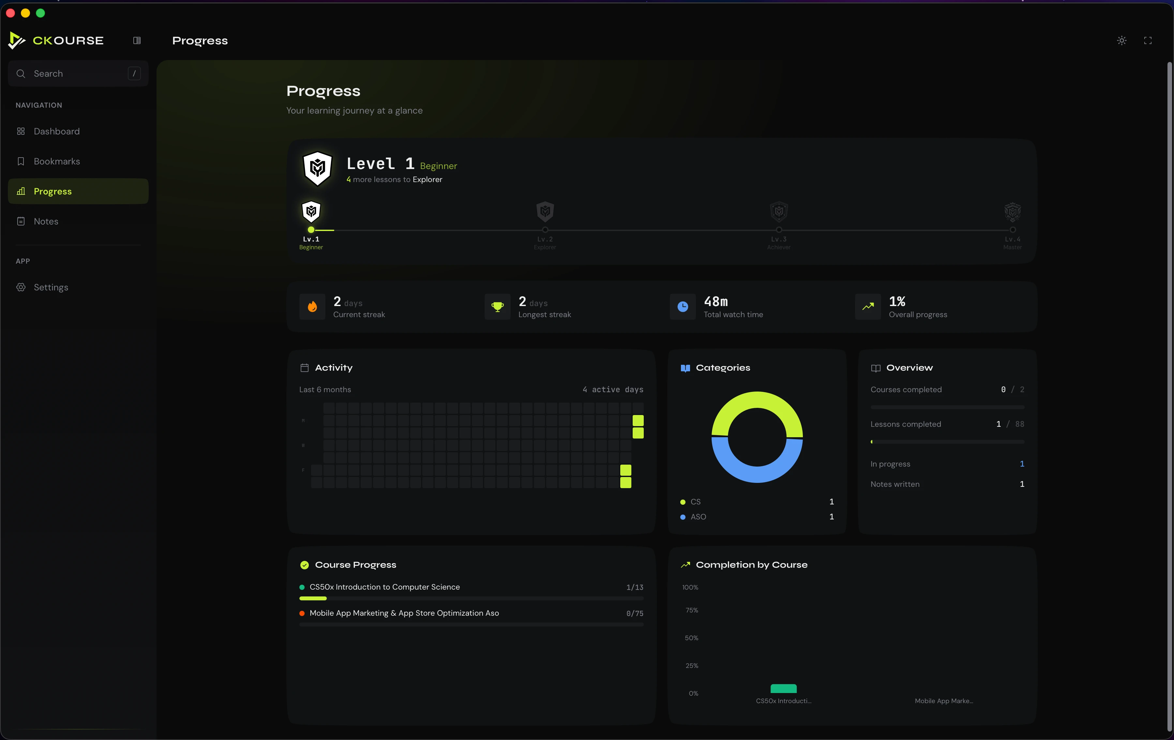Click the green CS50x completion bar
The height and width of the screenshot is (740, 1174).
(783, 688)
